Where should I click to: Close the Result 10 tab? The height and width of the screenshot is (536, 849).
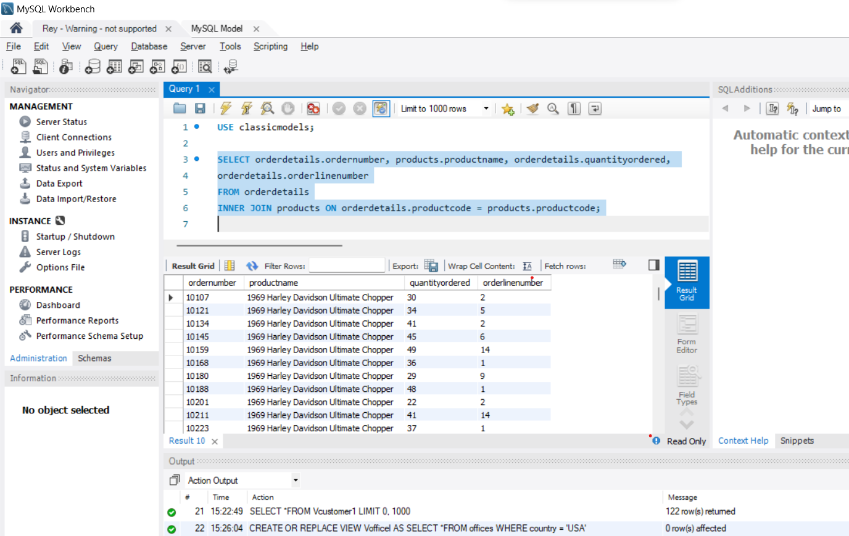click(215, 441)
